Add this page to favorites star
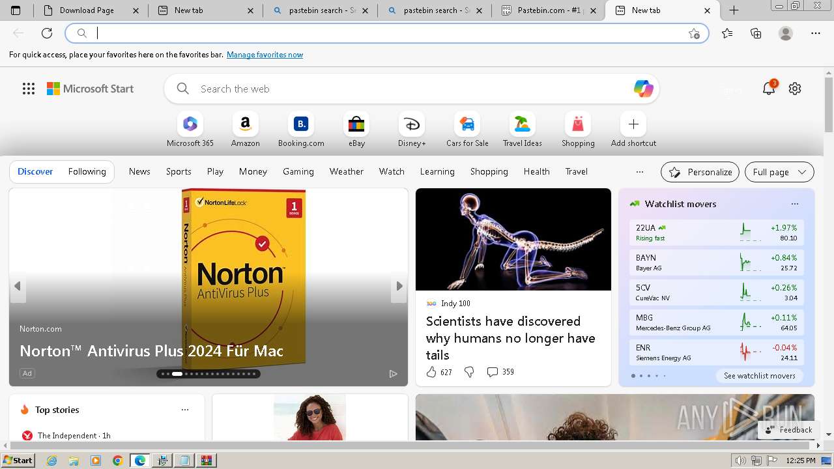Image resolution: width=834 pixels, height=469 pixels. pos(694,33)
